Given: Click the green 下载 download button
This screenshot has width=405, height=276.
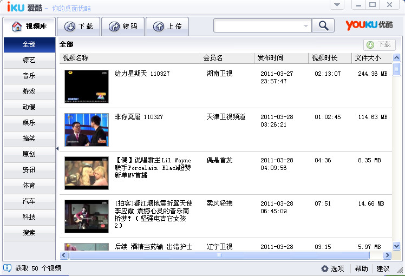Looking at the screenshot, I should [x=379, y=45].
